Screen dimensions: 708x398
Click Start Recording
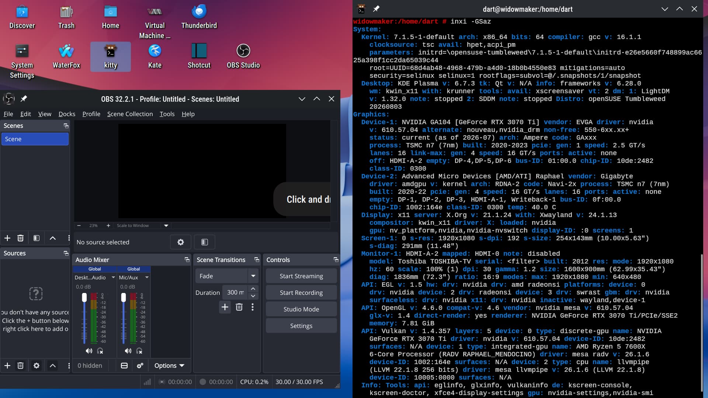(x=301, y=293)
